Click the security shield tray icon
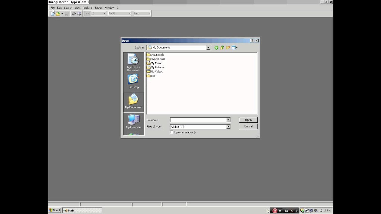Screen dimensions: 381x214 click(x=302, y=210)
